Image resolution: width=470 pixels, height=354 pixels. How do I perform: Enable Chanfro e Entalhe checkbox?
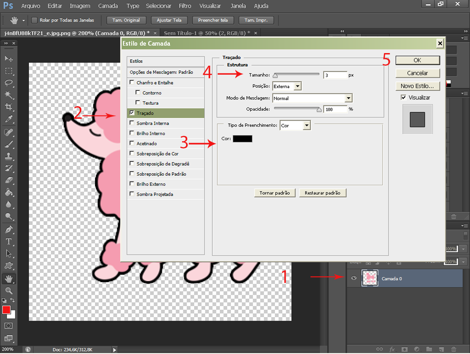[132, 82]
